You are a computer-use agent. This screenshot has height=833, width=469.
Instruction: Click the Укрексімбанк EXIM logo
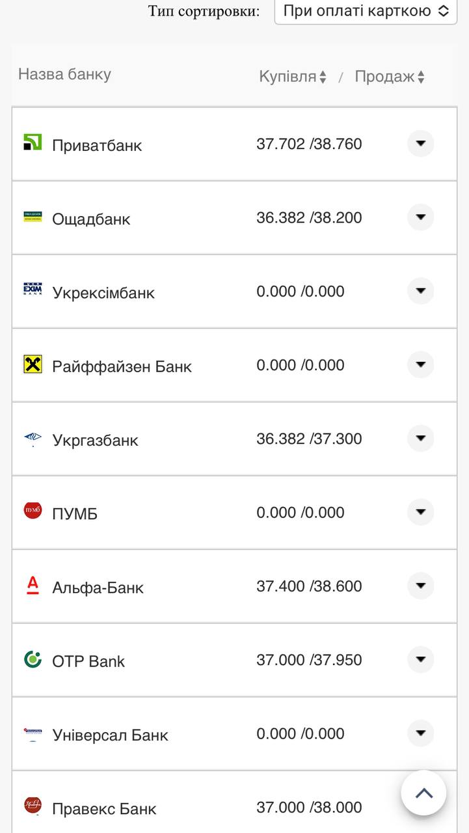coord(33,290)
